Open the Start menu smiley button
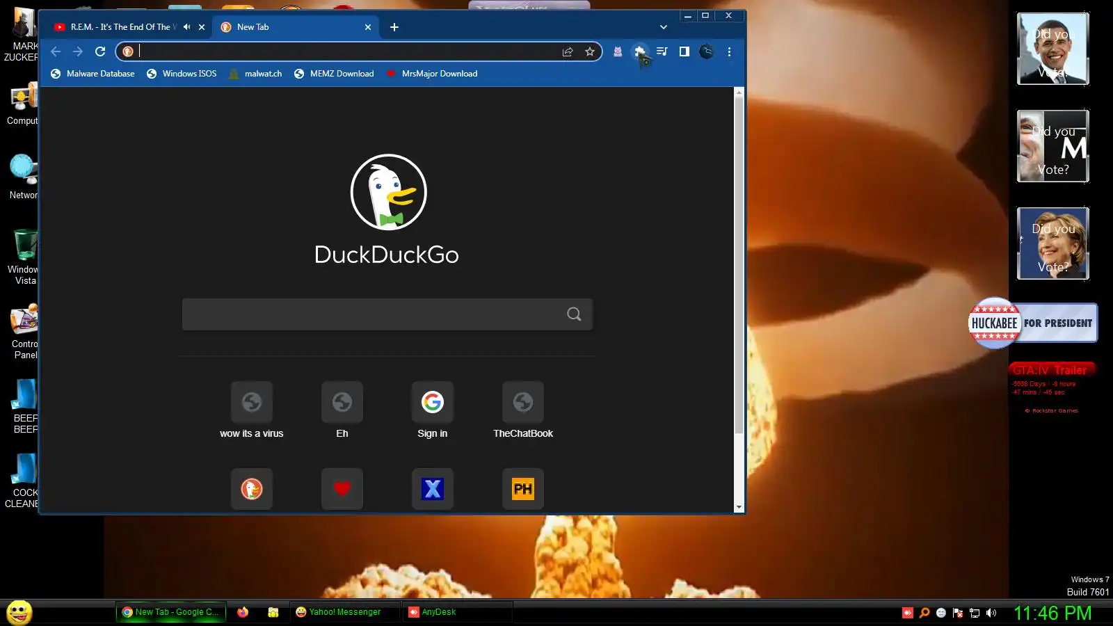Viewport: 1113px width, 626px height. (x=19, y=613)
